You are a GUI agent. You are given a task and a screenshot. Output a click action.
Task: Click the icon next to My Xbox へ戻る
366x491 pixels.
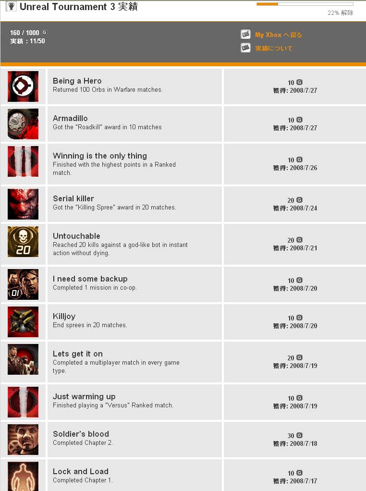coord(245,34)
